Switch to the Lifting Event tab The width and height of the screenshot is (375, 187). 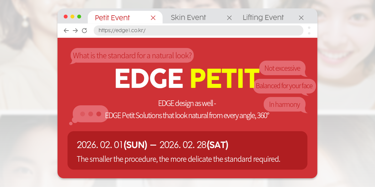[x=263, y=18]
